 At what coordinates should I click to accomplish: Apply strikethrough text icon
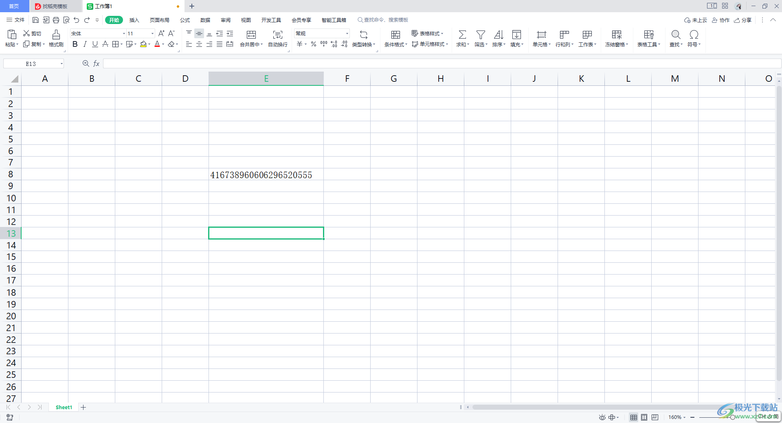(105, 44)
